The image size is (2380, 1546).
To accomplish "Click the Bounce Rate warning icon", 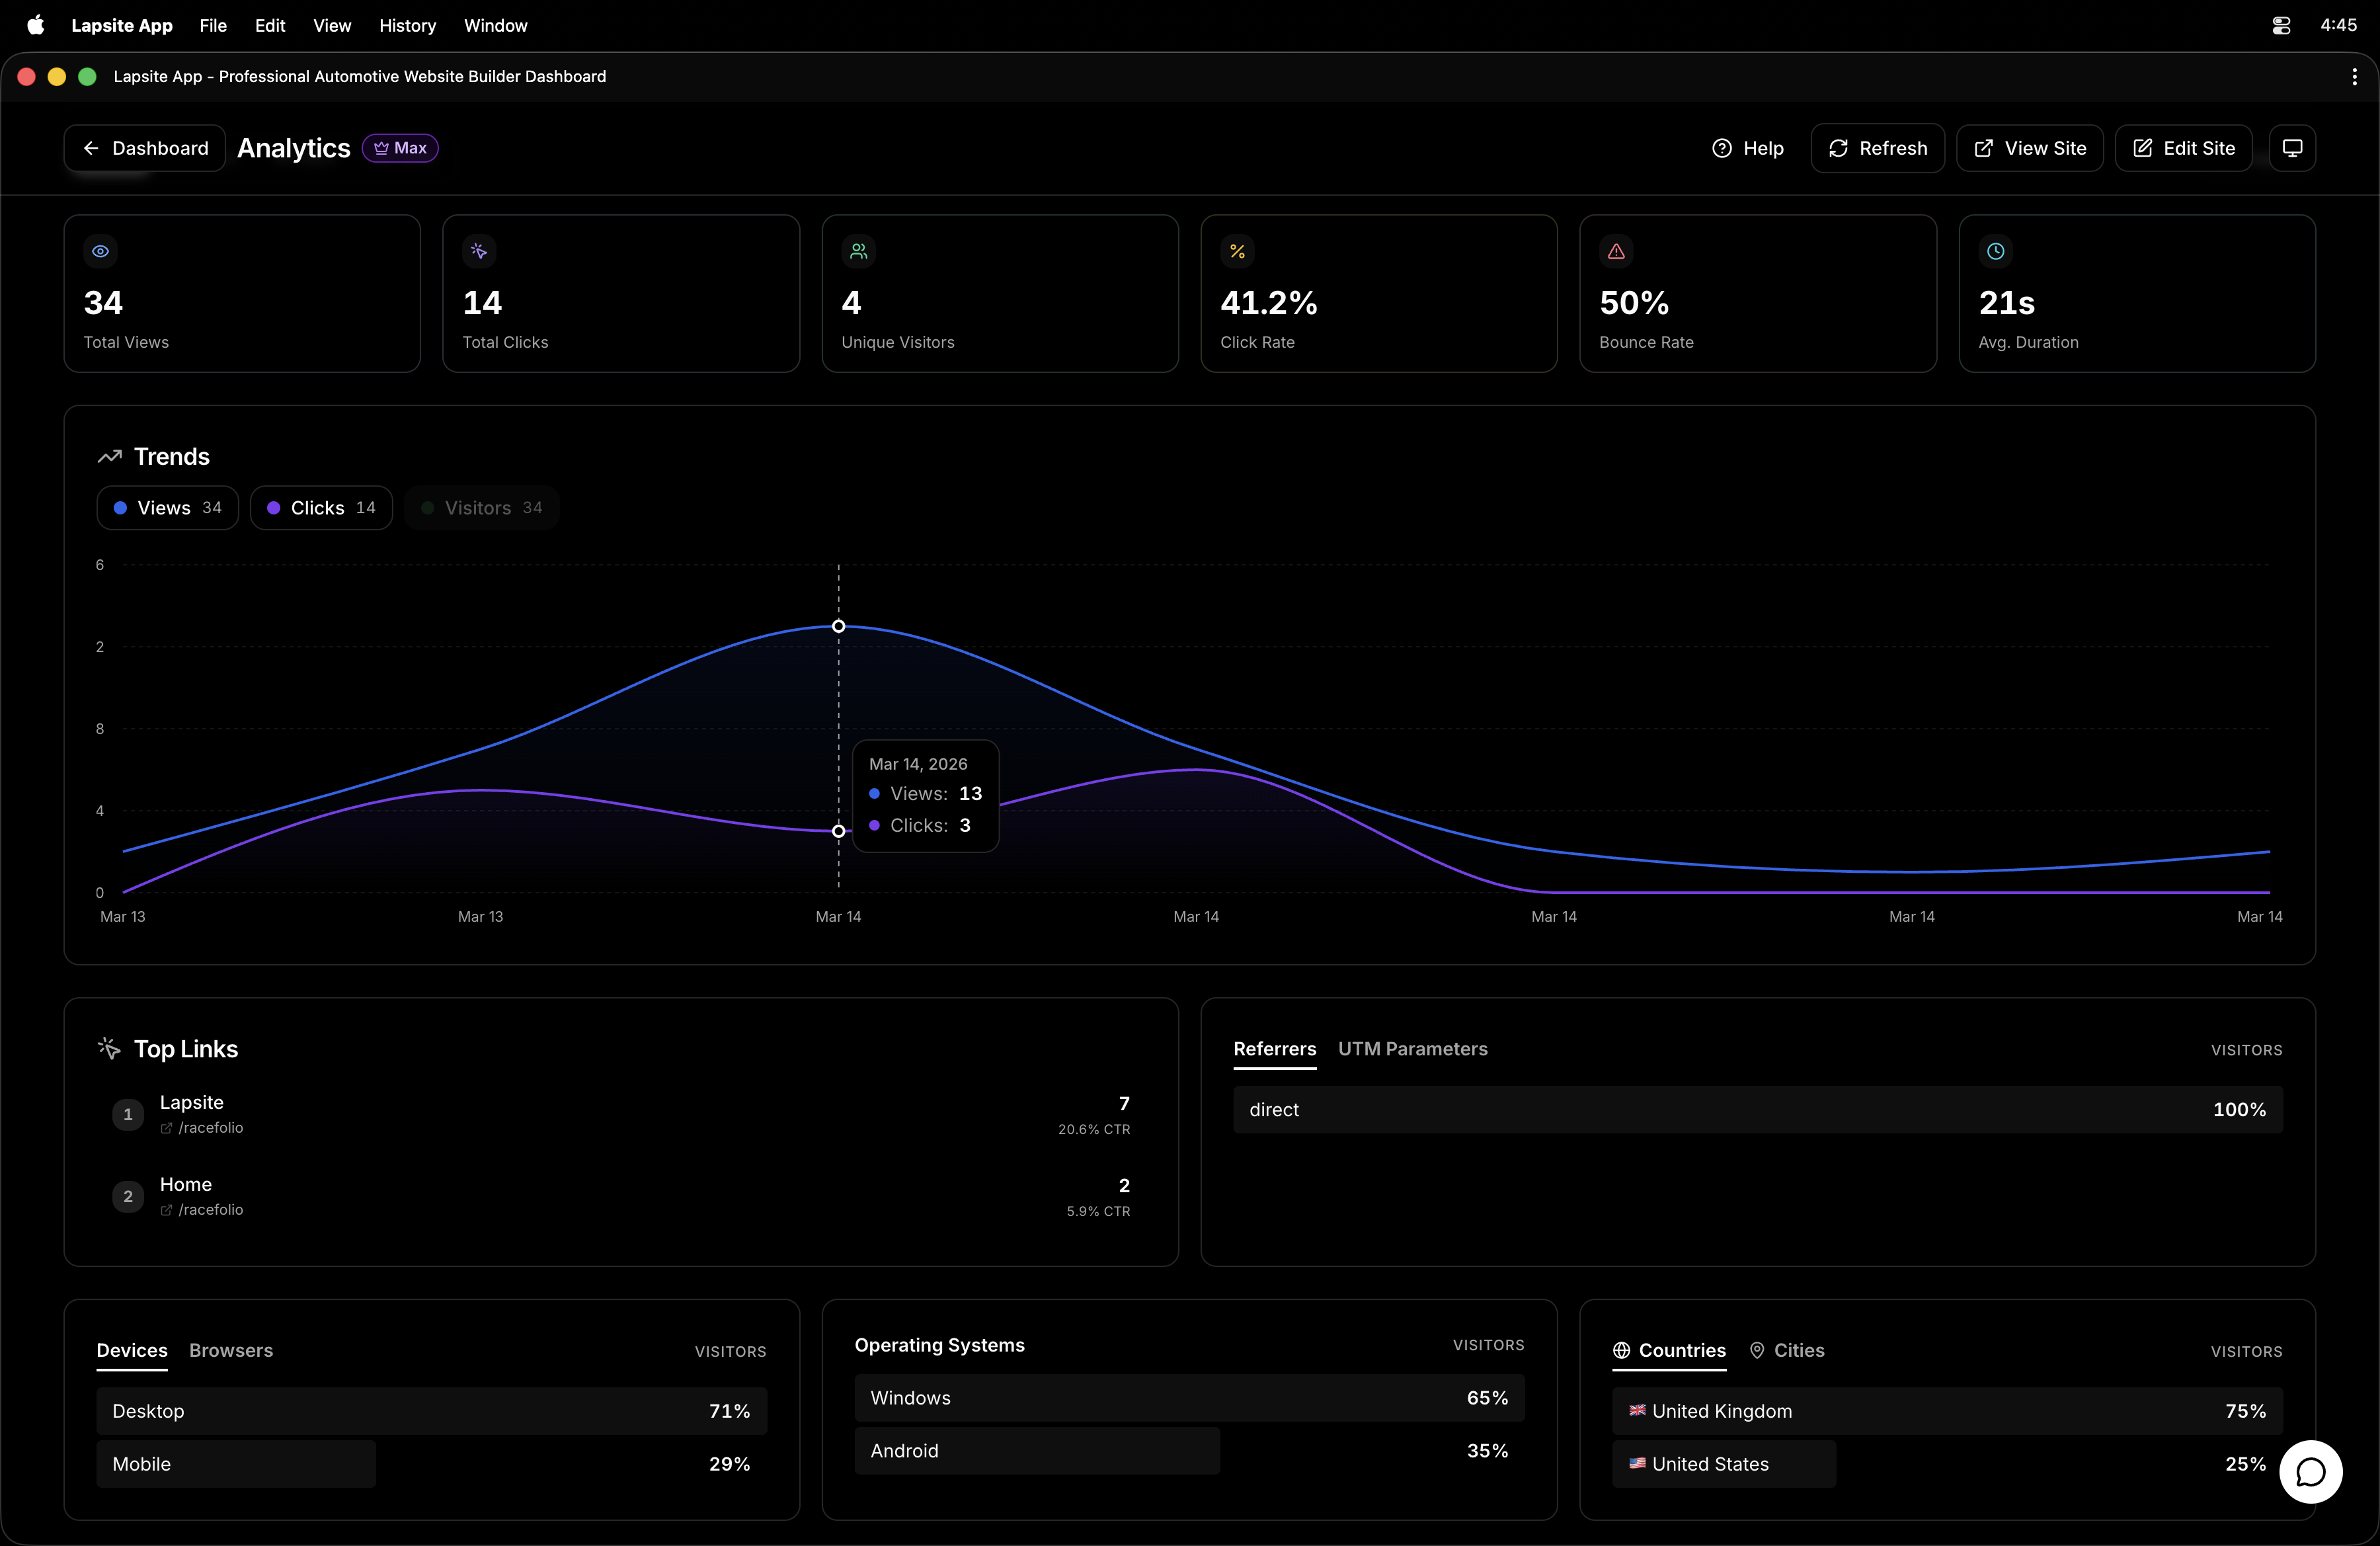I will point(1616,251).
